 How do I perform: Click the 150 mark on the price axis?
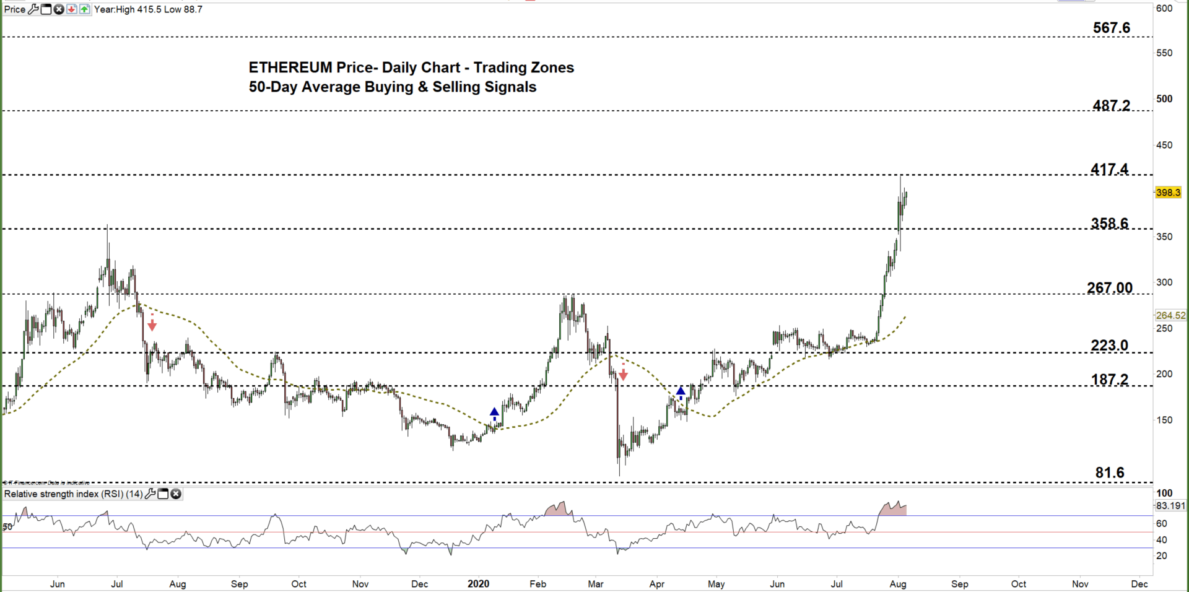(x=1164, y=420)
